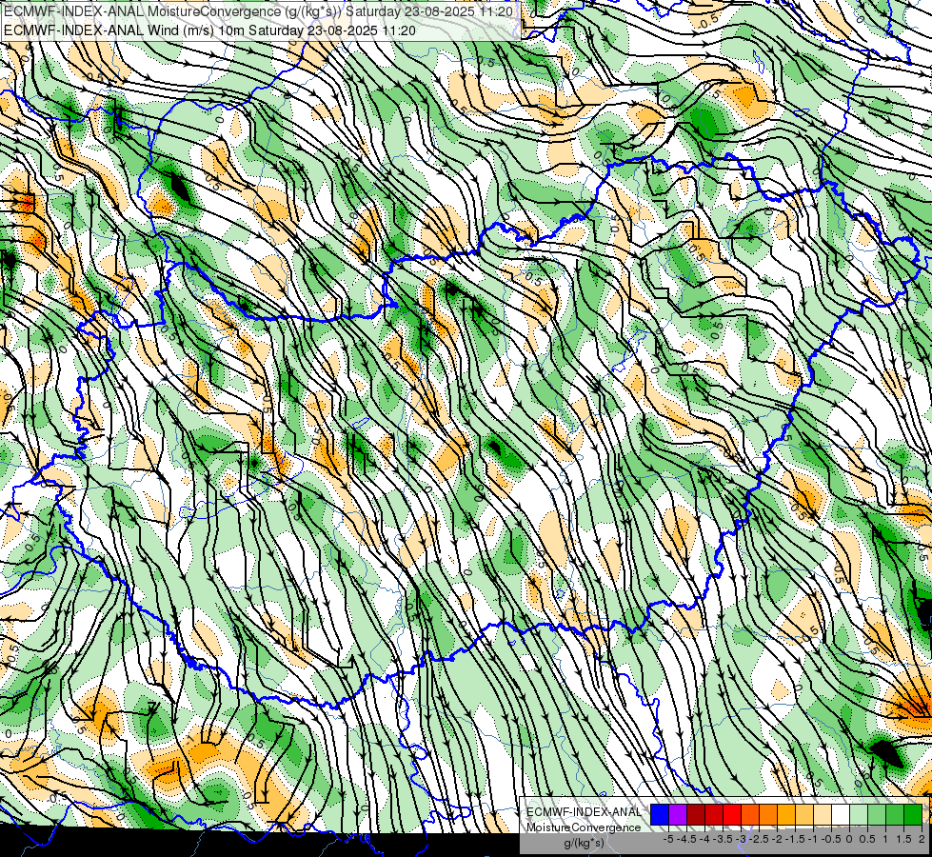Viewport: 932px width, 857px height.
Task: Click the swatch between -2.5 and -2
Action: (x=768, y=814)
